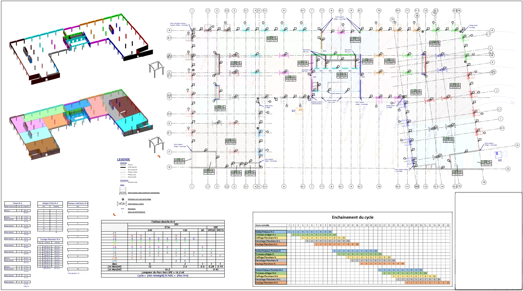Click grid bubble L.1 on the plan

coord(488,34)
